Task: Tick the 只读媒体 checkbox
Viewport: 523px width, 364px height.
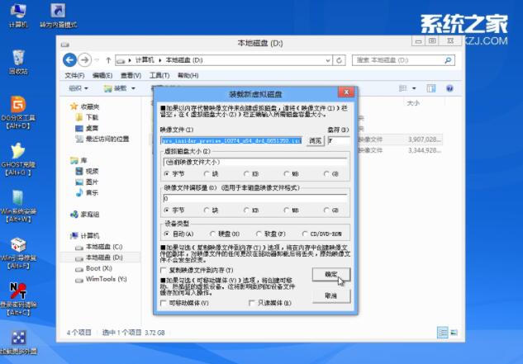Action: click(253, 303)
